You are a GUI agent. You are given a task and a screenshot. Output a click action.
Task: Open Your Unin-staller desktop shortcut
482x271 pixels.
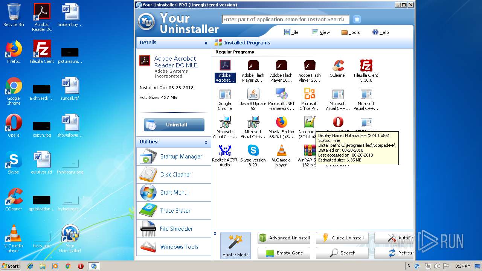70,239
